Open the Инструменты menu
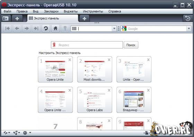 point(93,11)
